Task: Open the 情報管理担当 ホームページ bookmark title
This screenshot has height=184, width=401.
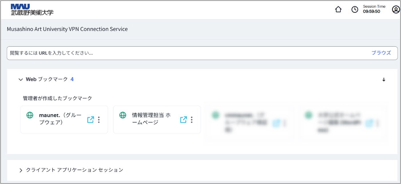Action: pyautogui.click(x=151, y=119)
